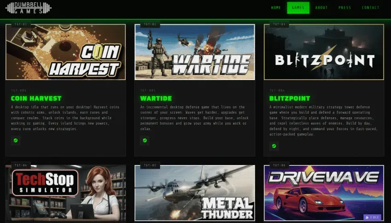The height and width of the screenshot is (223, 391).
Task: Click the Wartide banner image
Action: [195, 52]
